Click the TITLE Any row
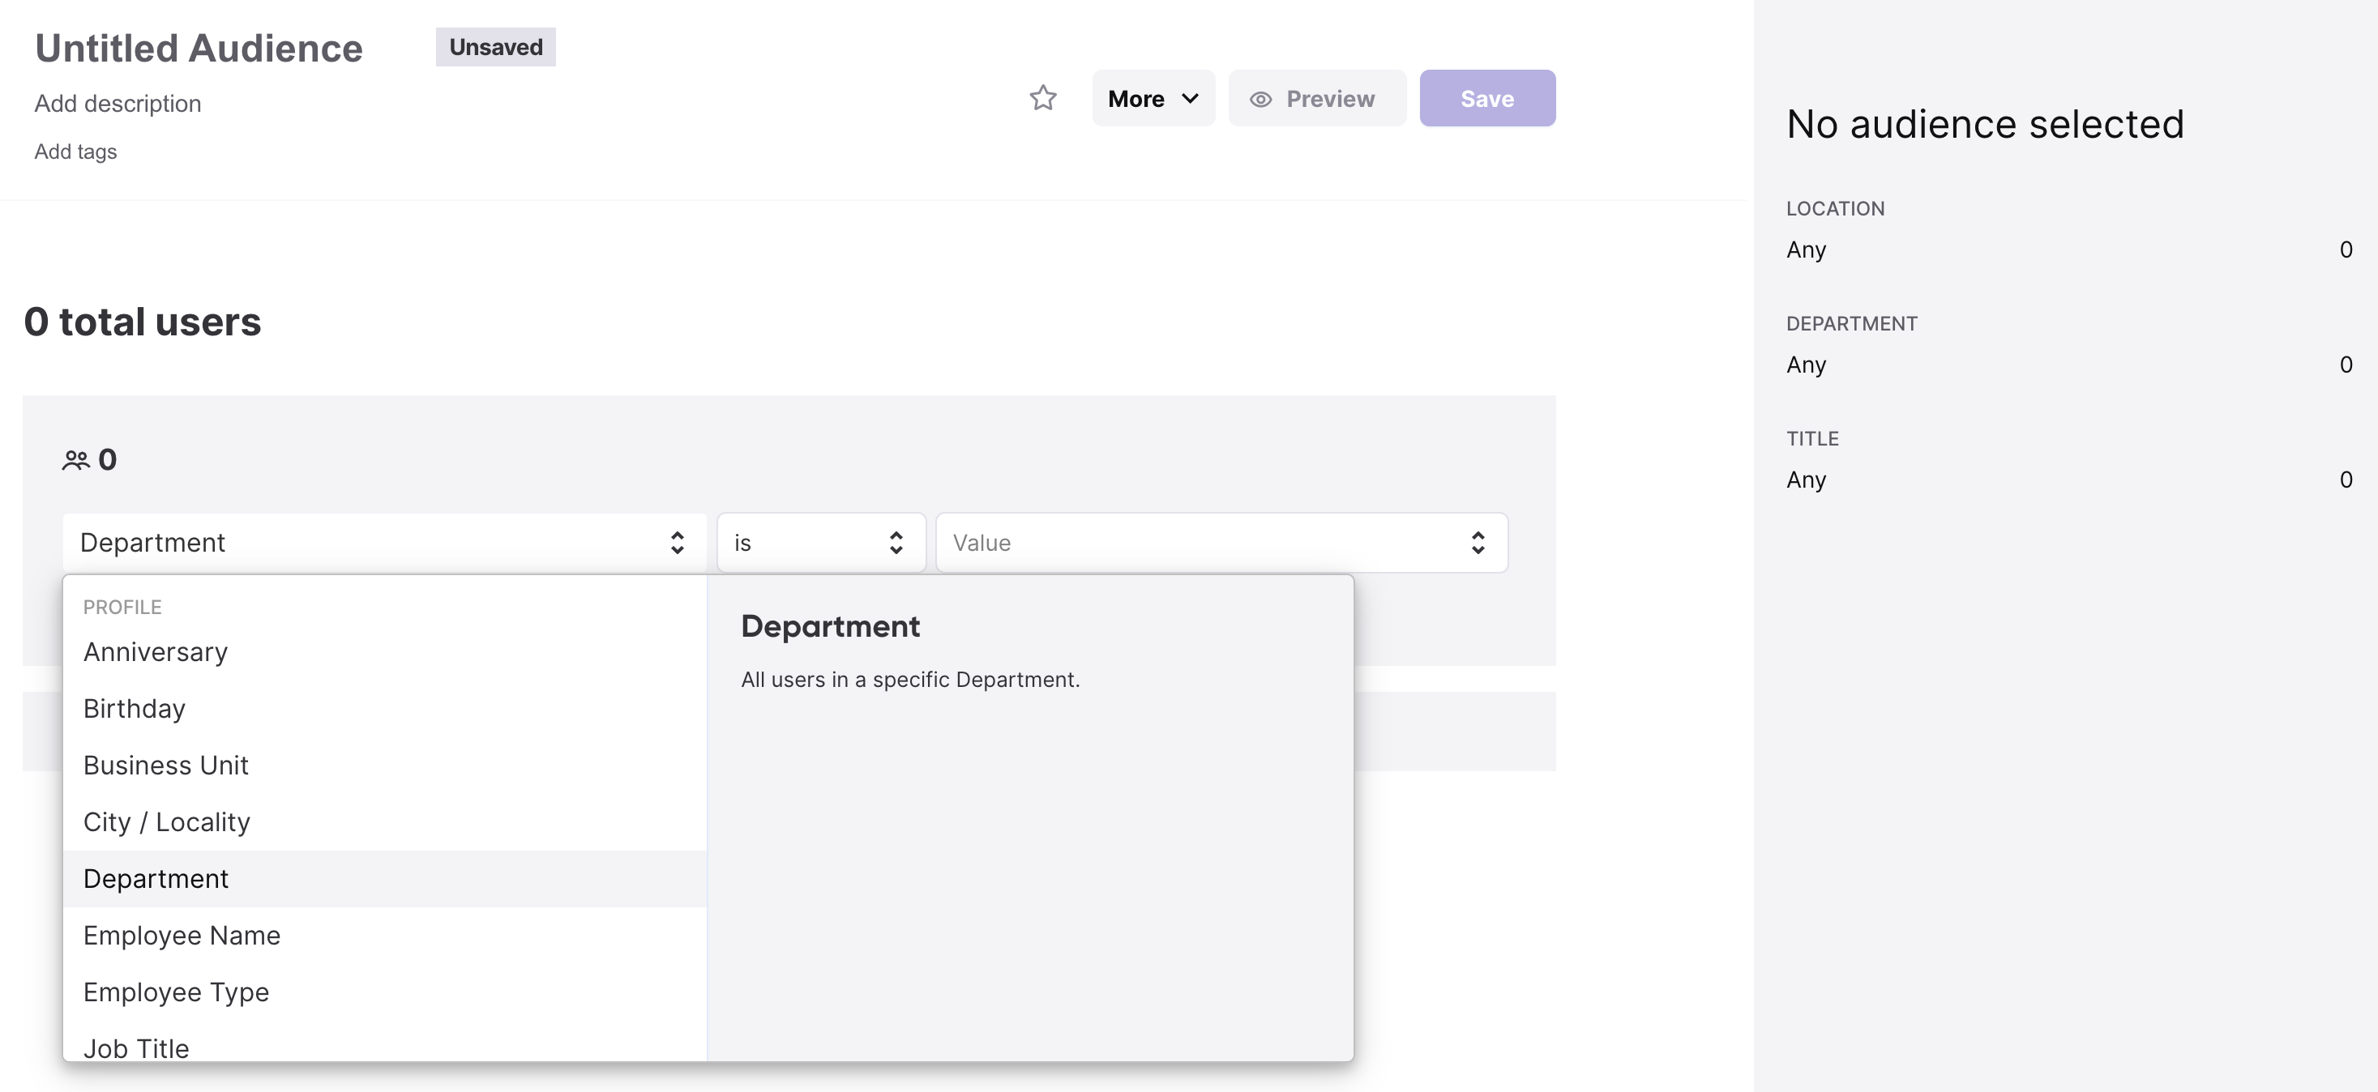 (x=2068, y=480)
